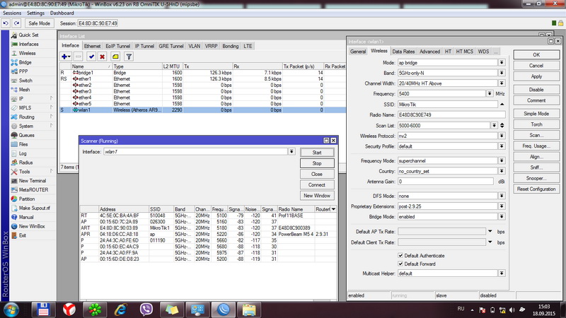Click the Enable checkmark icon
Viewport: 566px width, 318px height.
point(91,57)
